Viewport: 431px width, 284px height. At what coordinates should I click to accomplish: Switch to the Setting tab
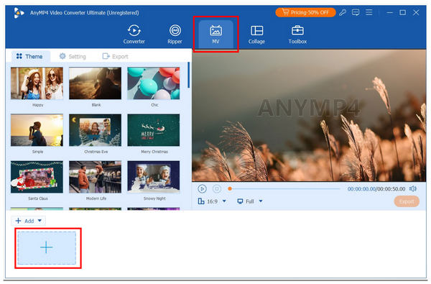(73, 56)
